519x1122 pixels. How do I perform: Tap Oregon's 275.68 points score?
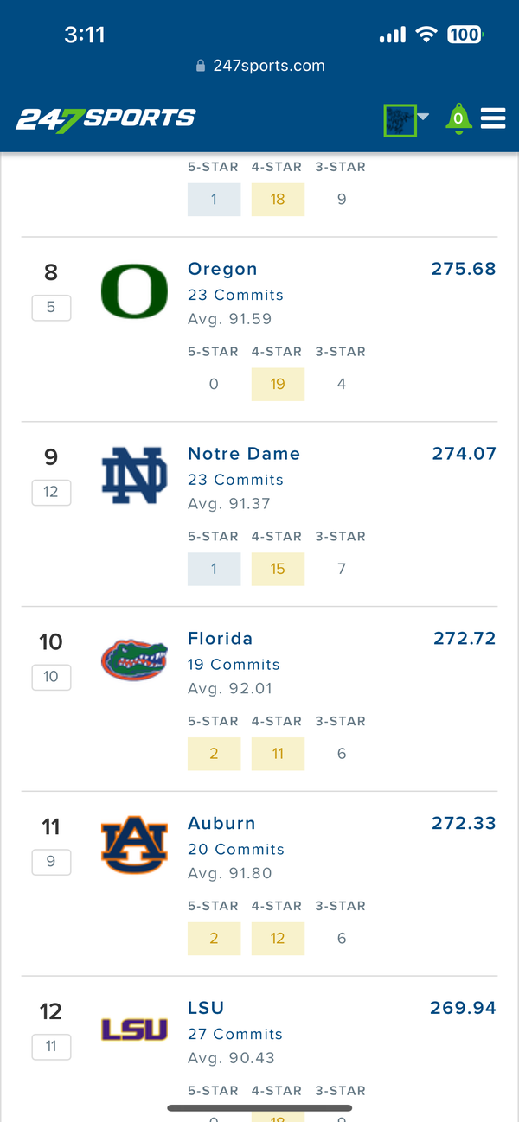tap(464, 269)
